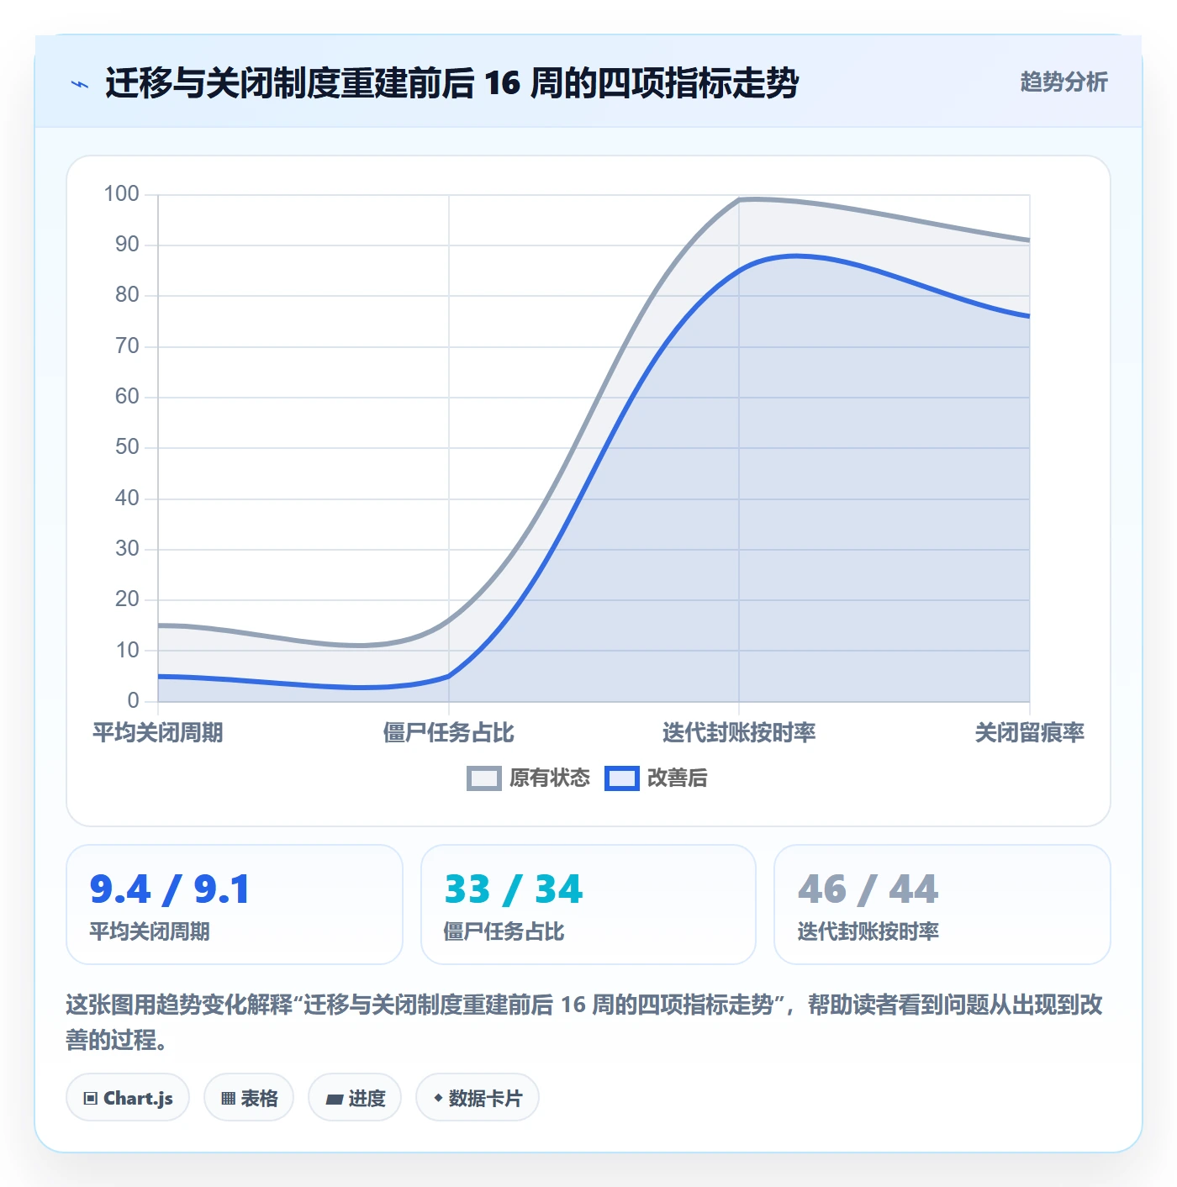Screen dimensions: 1177x1187
Task: Click the lightning bolt icon beside the title
Action: pyautogui.click(x=80, y=84)
